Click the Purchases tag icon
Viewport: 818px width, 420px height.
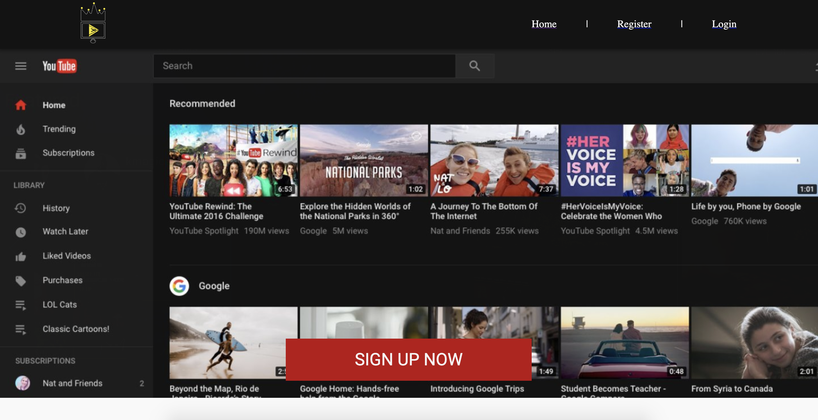[x=21, y=281]
